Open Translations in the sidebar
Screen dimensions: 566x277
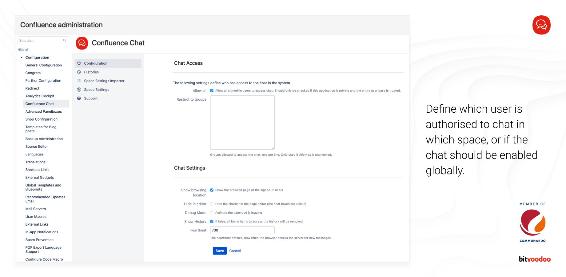35,162
